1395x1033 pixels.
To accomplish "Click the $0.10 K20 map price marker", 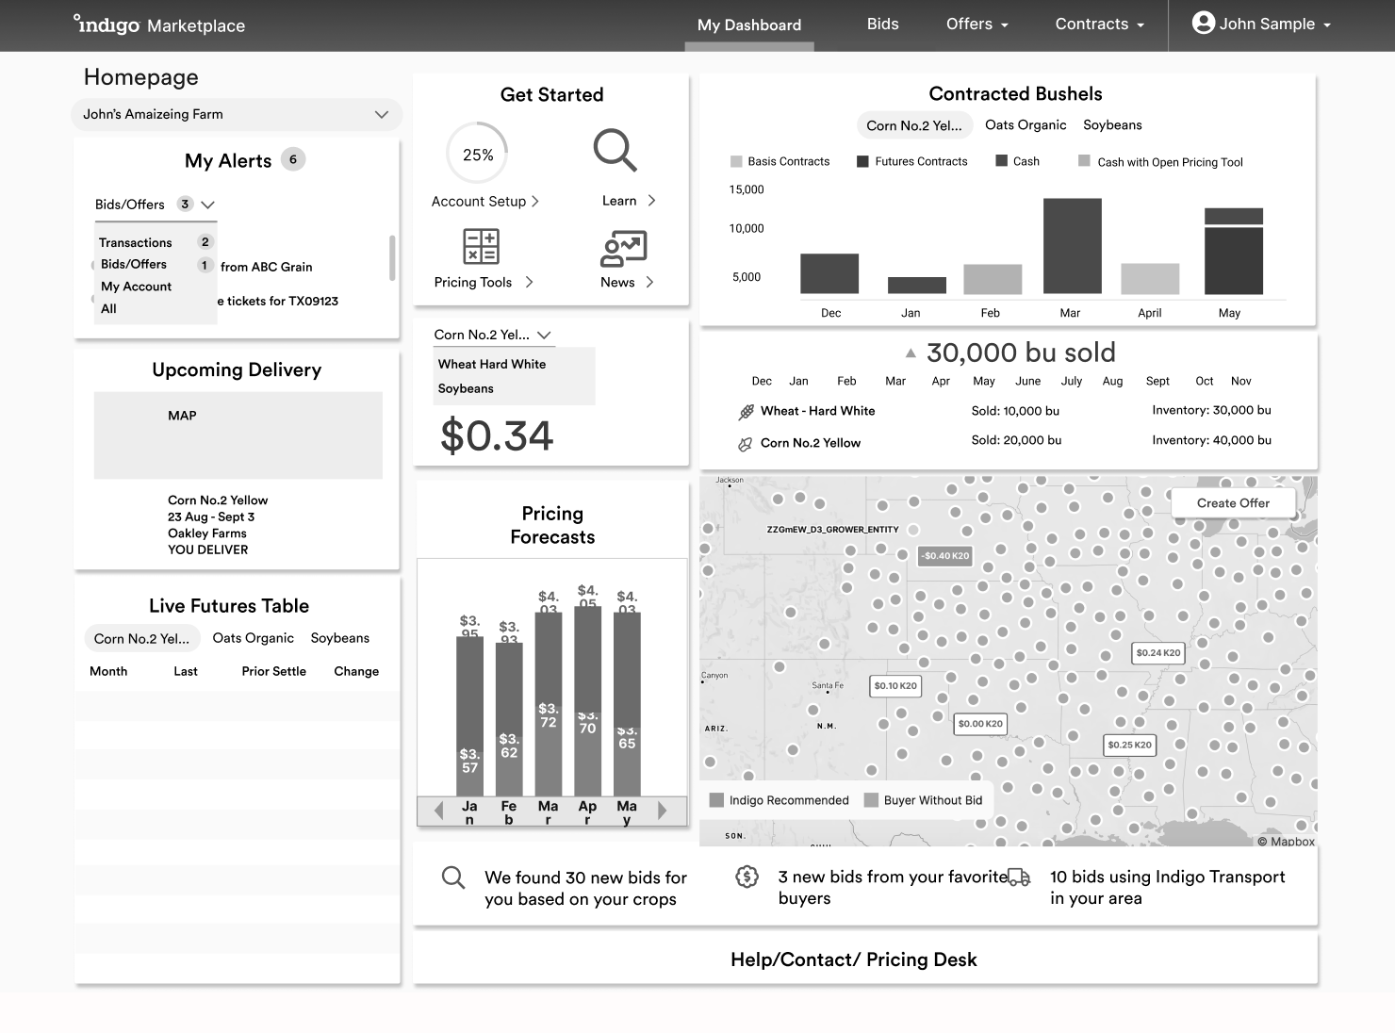I will pyautogui.click(x=895, y=685).
